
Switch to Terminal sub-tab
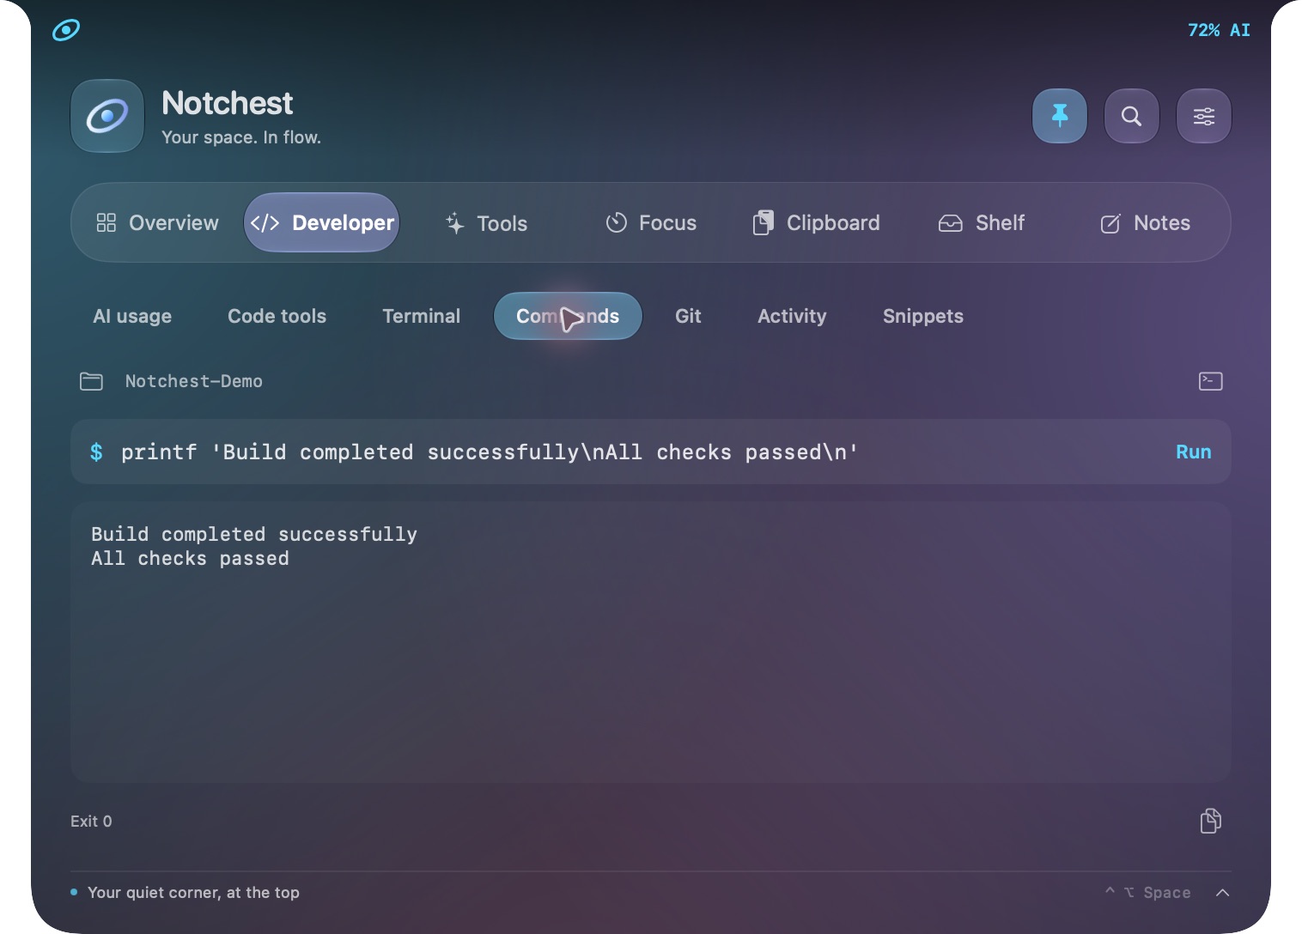pyautogui.click(x=421, y=316)
